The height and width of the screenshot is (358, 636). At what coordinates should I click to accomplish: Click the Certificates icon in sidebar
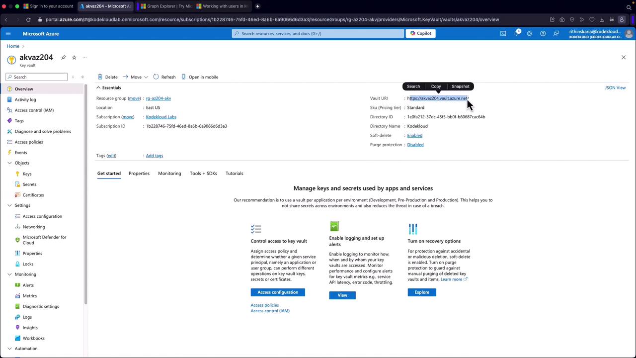click(x=18, y=195)
